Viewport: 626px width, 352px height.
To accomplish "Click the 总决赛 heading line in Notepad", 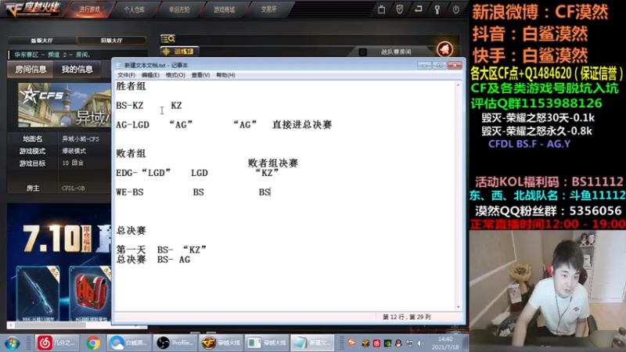I will pyautogui.click(x=131, y=230).
